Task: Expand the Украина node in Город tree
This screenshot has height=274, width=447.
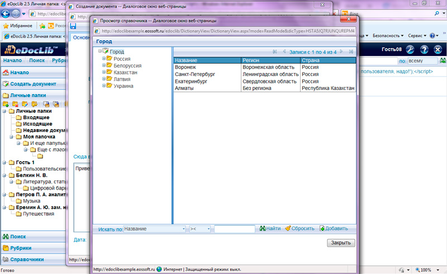Action: (104, 86)
